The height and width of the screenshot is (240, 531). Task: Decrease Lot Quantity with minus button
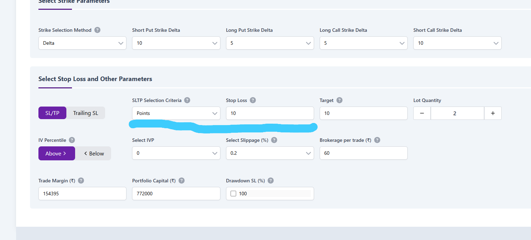(x=422, y=113)
